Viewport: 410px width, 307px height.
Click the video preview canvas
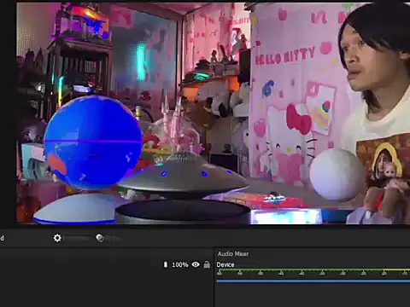214,113
